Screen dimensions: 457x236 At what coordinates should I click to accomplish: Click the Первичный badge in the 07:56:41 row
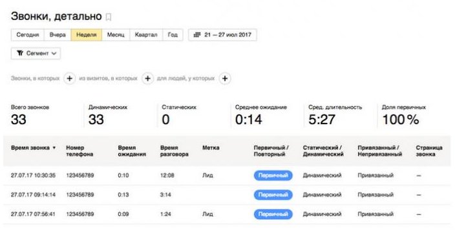[x=273, y=214]
